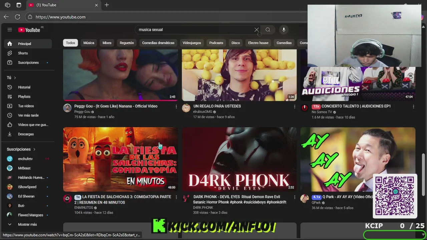Select the Mixes filter chip
The image size is (427, 240).
click(107, 43)
